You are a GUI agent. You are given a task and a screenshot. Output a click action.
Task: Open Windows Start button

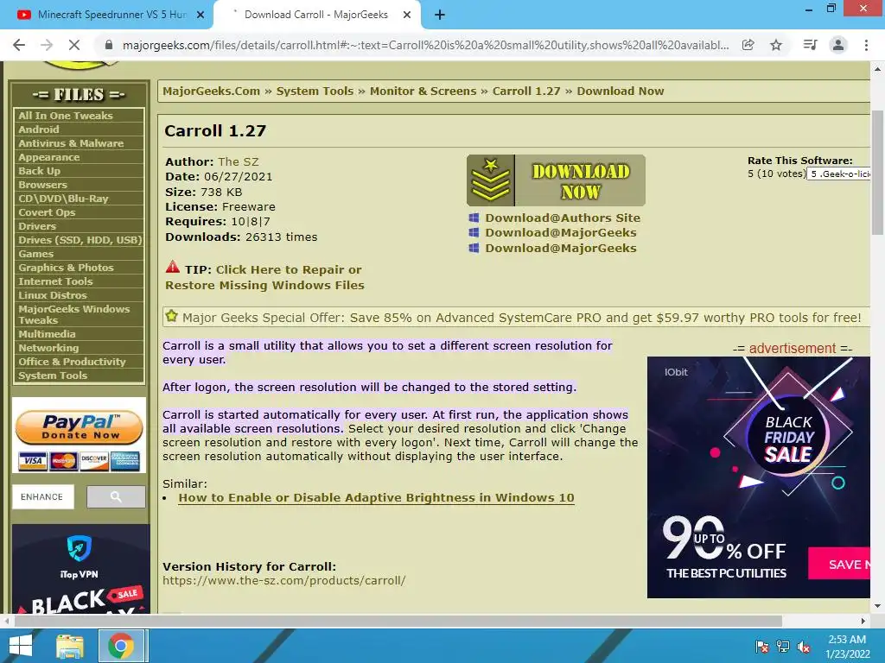point(21,646)
